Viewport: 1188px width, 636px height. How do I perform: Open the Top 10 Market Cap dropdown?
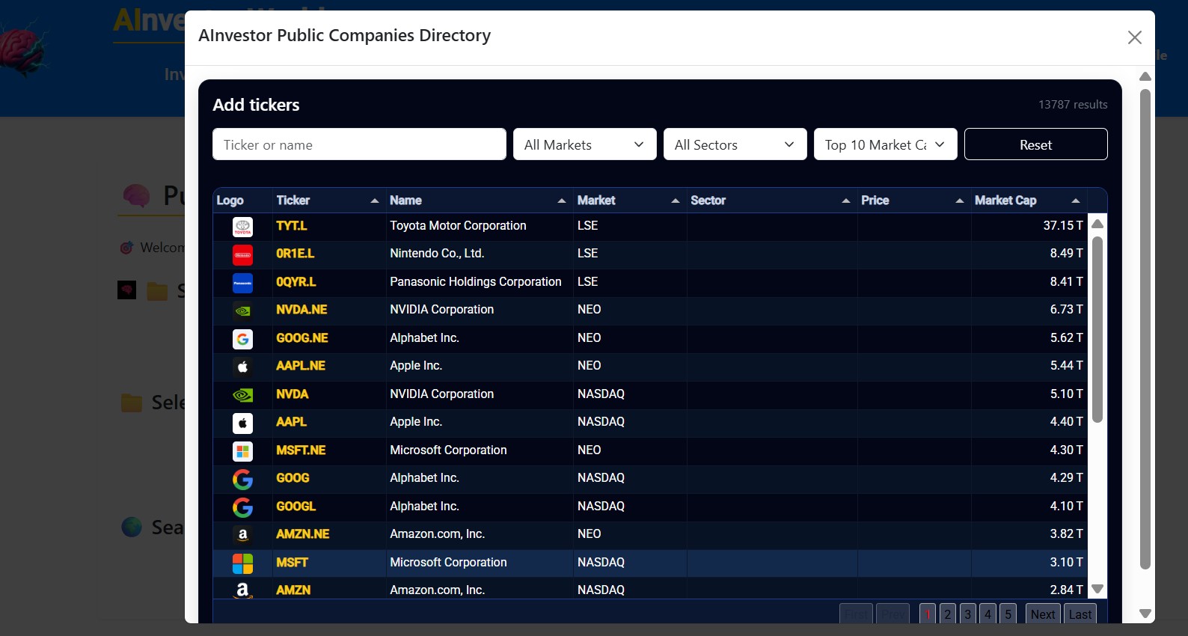pyautogui.click(x=886, y=144)
